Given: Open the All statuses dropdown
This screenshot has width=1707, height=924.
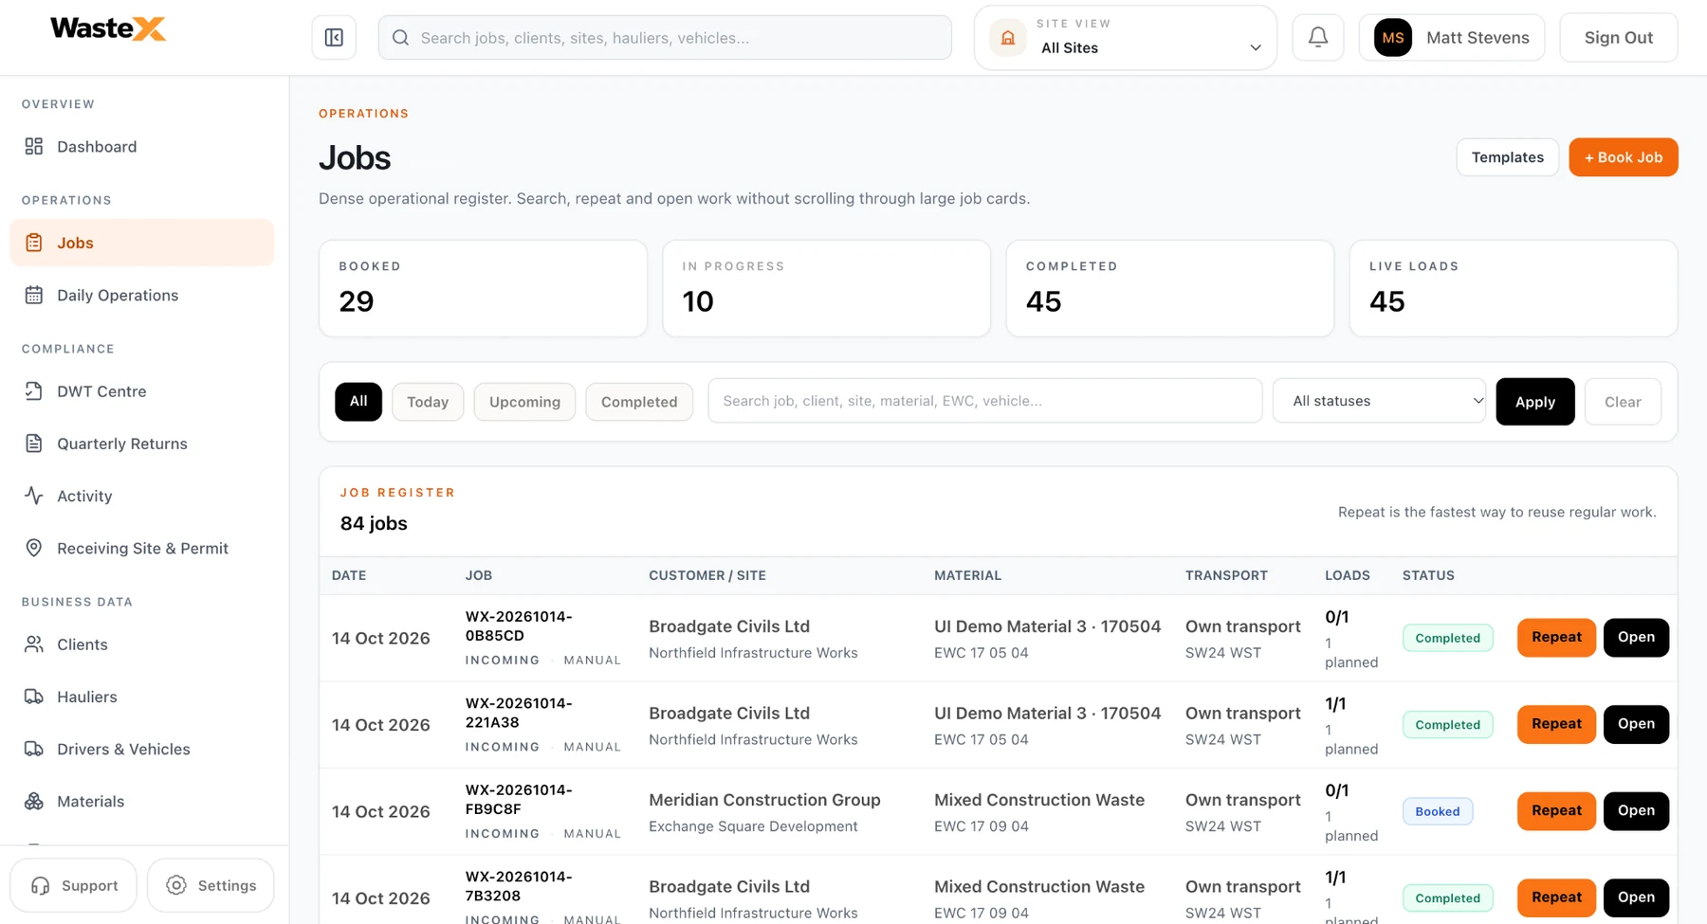Looking at the screenshot, I should point(1379,401).
